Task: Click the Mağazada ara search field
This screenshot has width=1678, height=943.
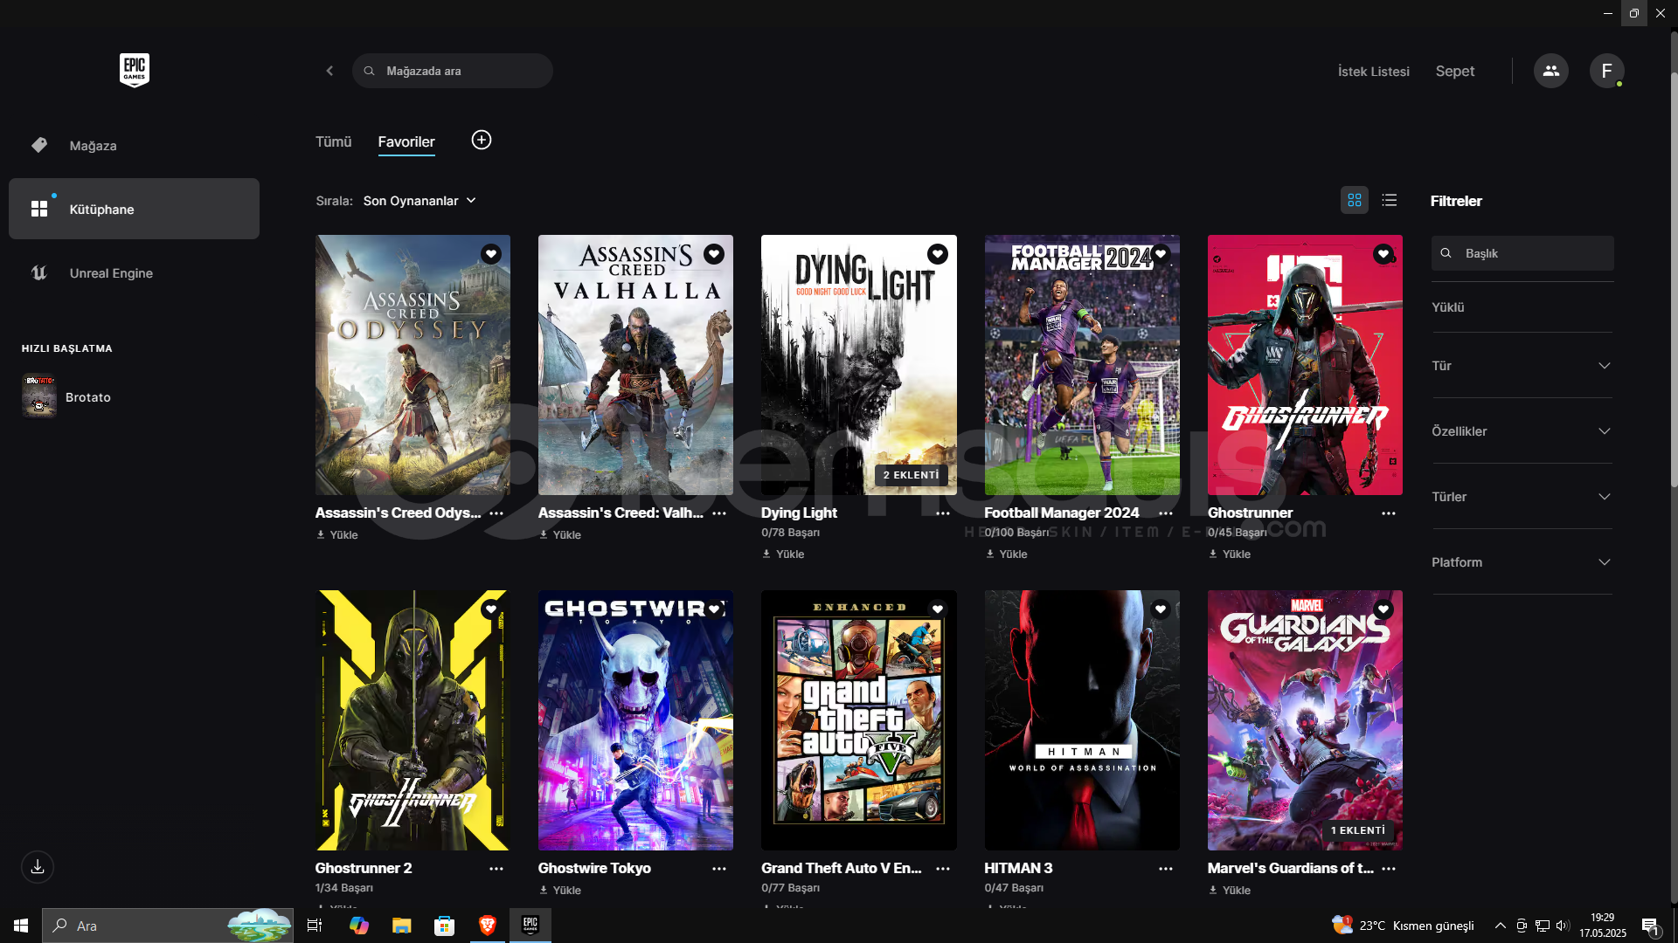Action: 453,71
